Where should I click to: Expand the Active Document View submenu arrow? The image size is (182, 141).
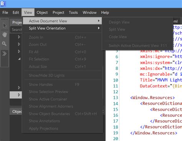pos(99,21)
